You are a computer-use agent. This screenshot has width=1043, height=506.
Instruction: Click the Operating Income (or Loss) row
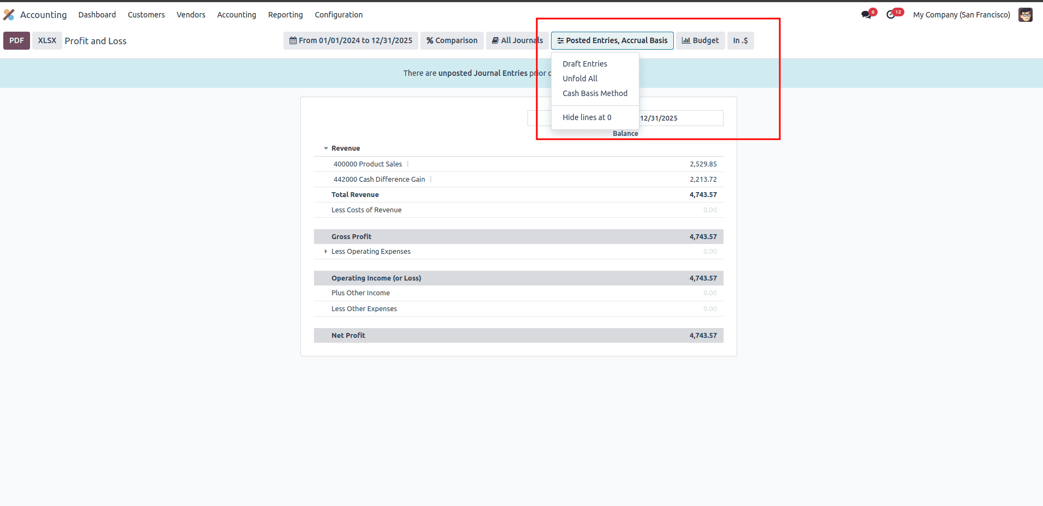[519, 278]
